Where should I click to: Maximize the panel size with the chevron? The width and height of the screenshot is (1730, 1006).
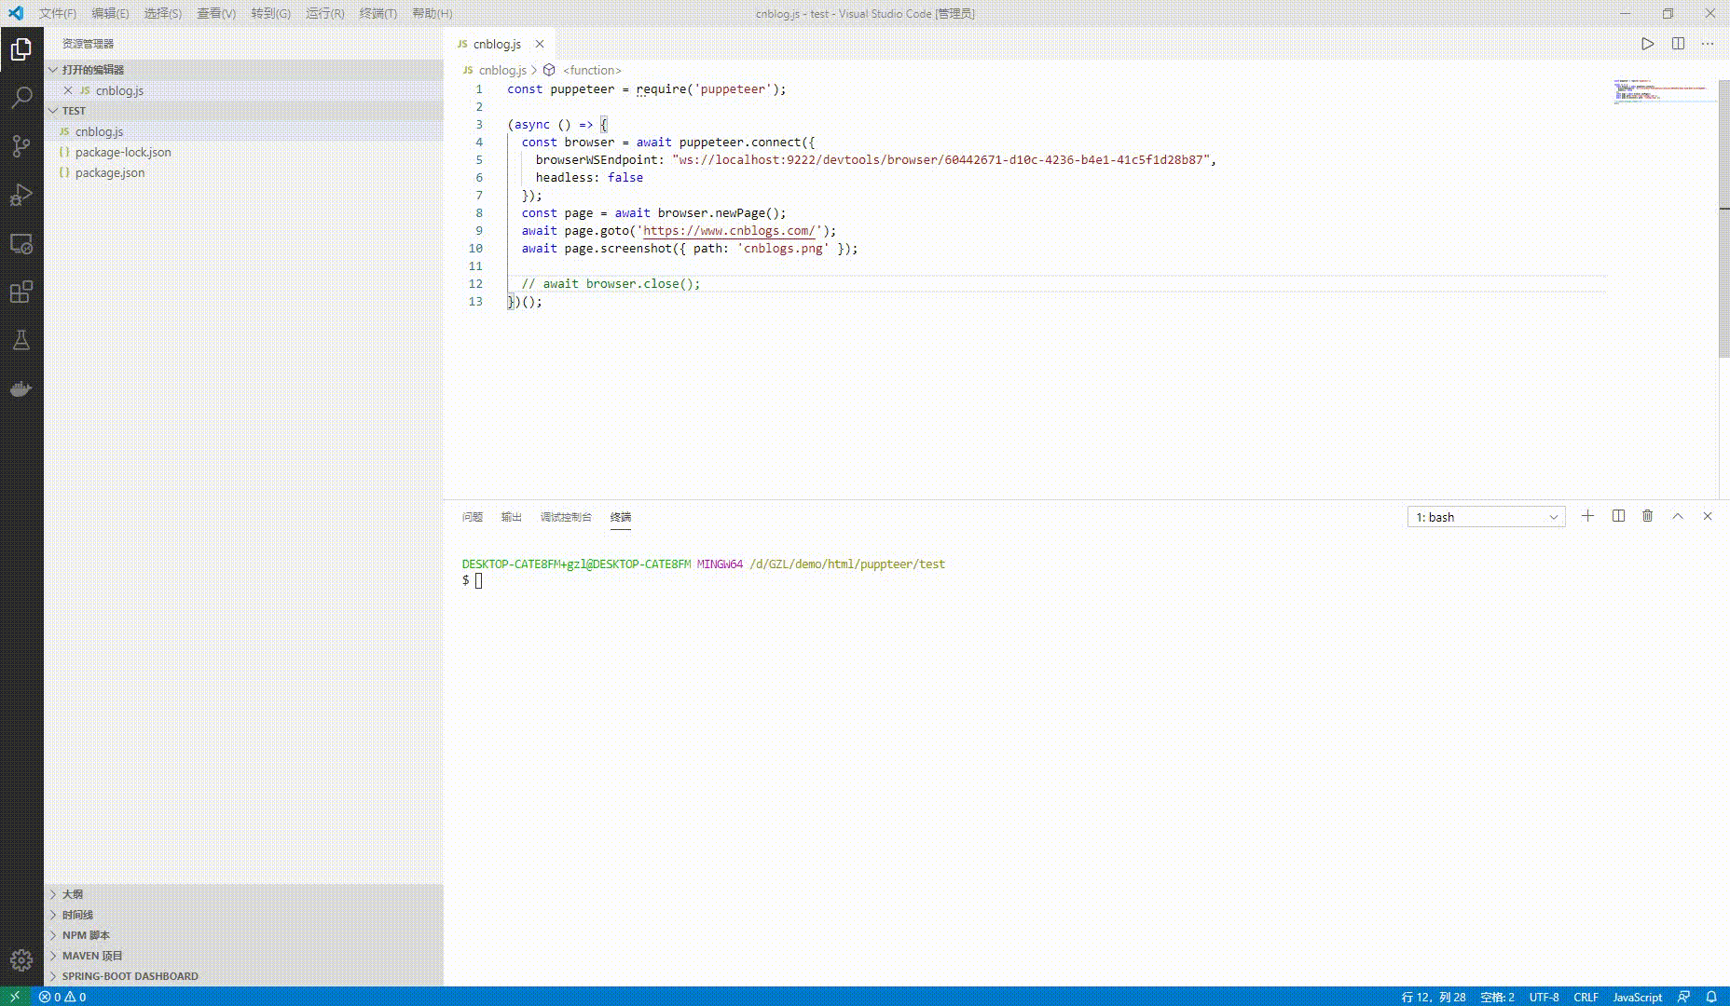(x=1678, y=516)
